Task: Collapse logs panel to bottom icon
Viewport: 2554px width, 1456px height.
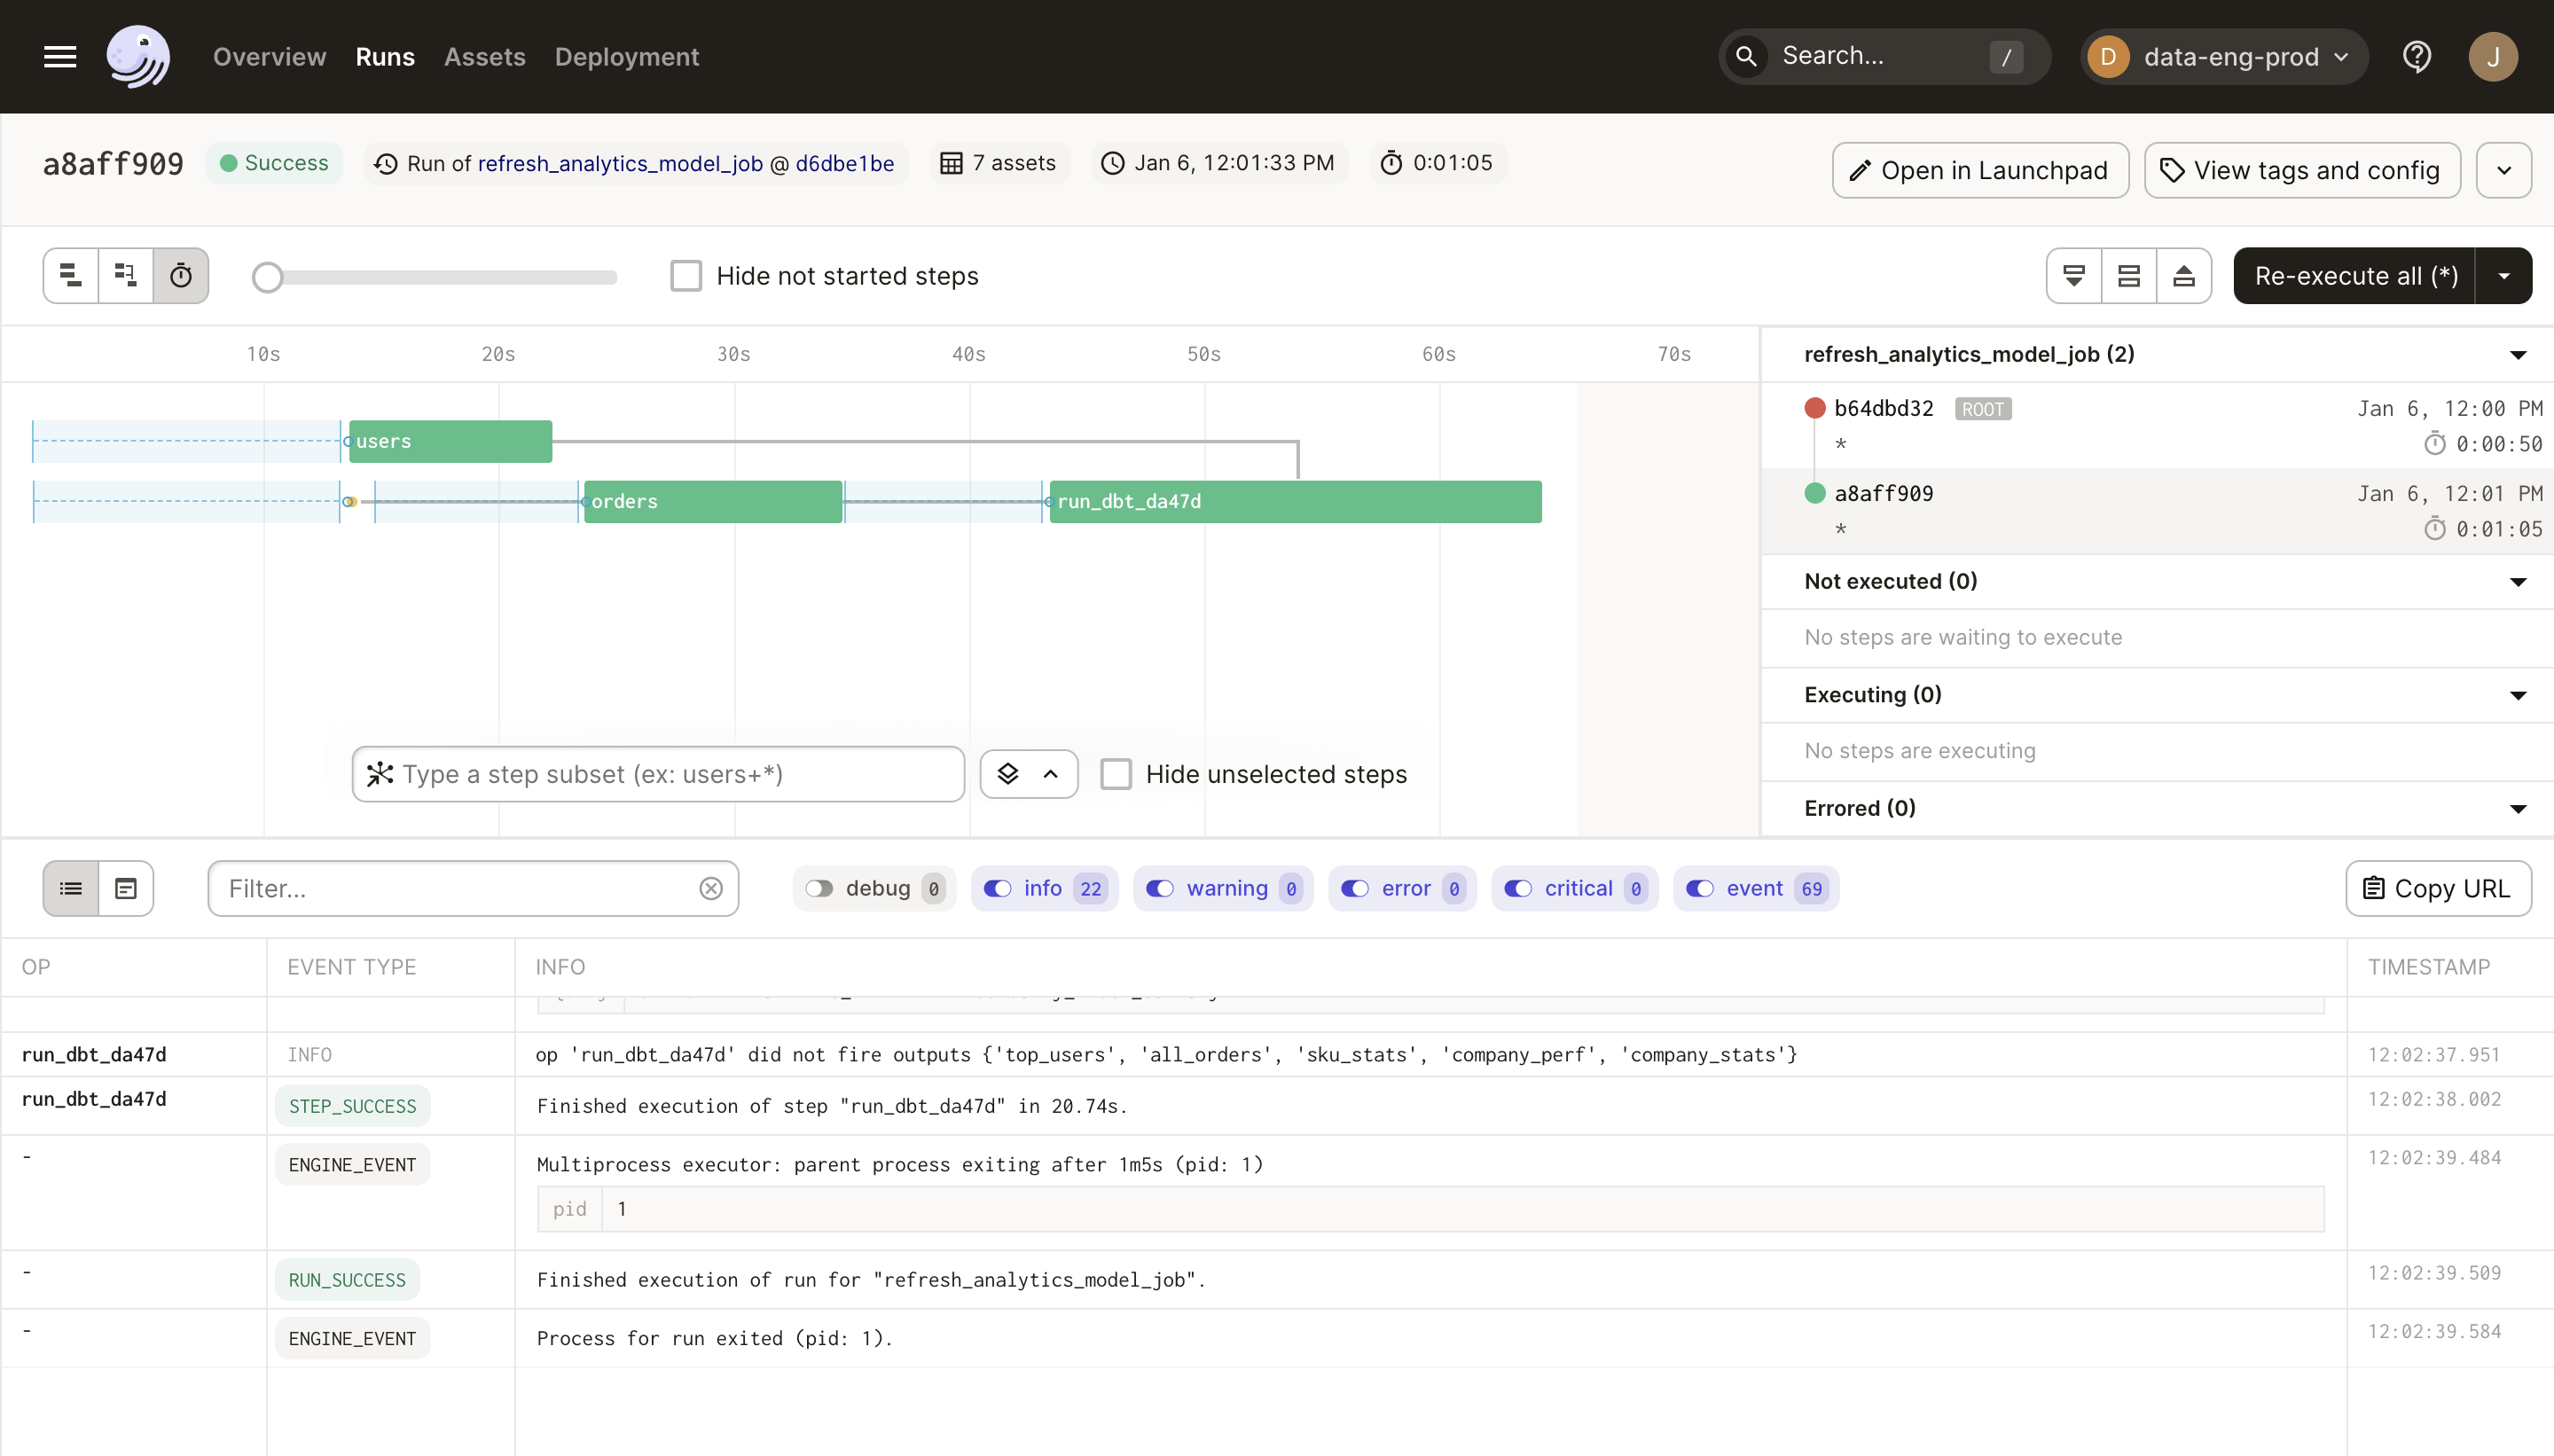Action: tap(2074, 275)
